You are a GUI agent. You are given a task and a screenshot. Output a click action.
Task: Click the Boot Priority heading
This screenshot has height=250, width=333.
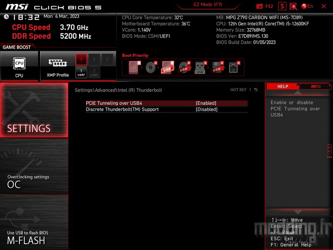135,55
